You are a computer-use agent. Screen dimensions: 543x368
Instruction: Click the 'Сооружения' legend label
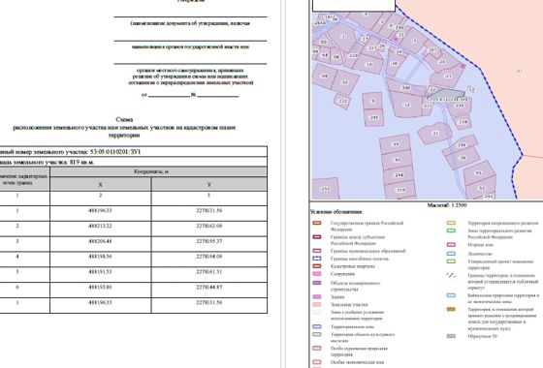(x=343, y=274)
